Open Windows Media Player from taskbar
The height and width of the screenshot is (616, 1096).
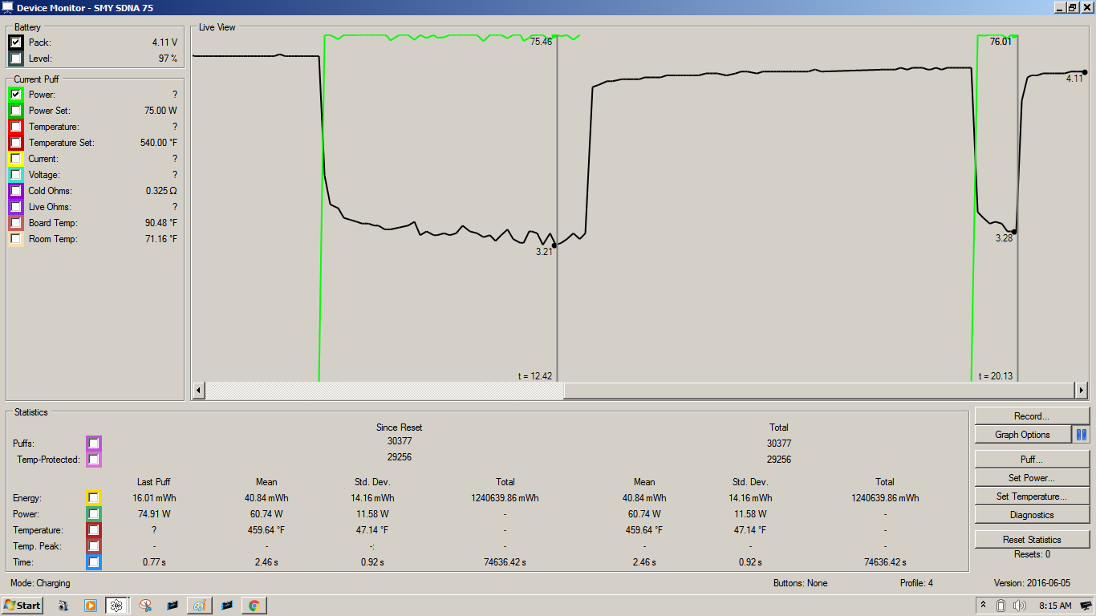(90, 606)
